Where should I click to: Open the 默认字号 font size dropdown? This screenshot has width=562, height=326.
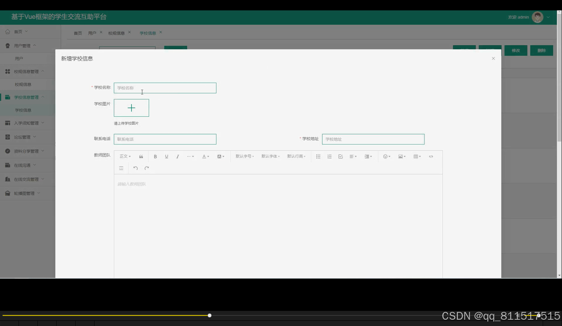pos(245,157)
